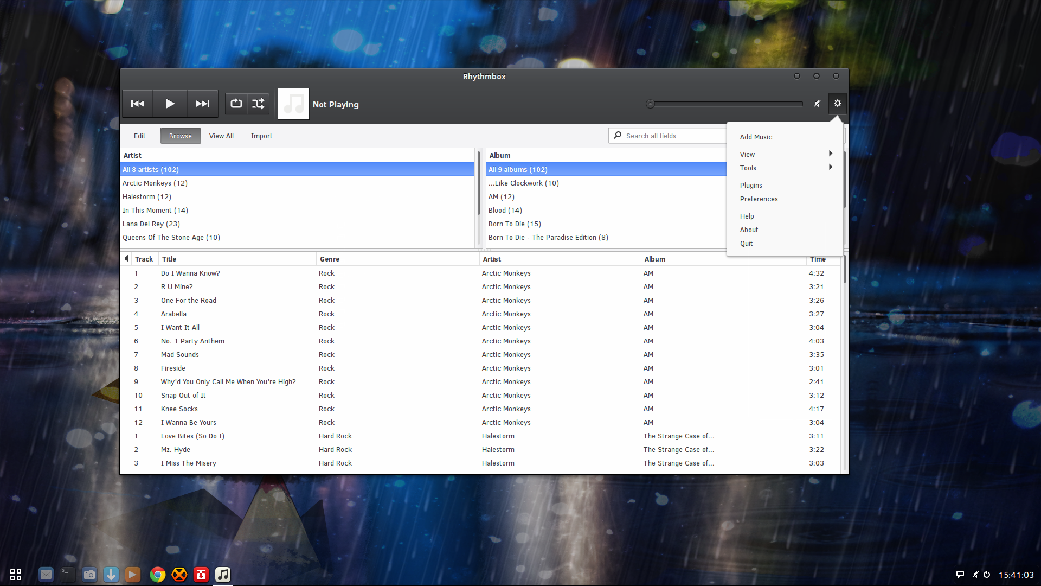
Task: Click the album art placeholder
Action: [293, 104]
